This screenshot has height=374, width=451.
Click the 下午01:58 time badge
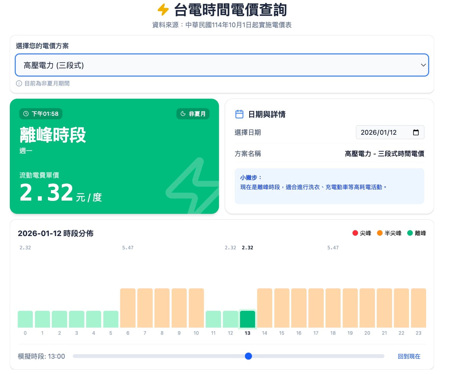[41, 114]
